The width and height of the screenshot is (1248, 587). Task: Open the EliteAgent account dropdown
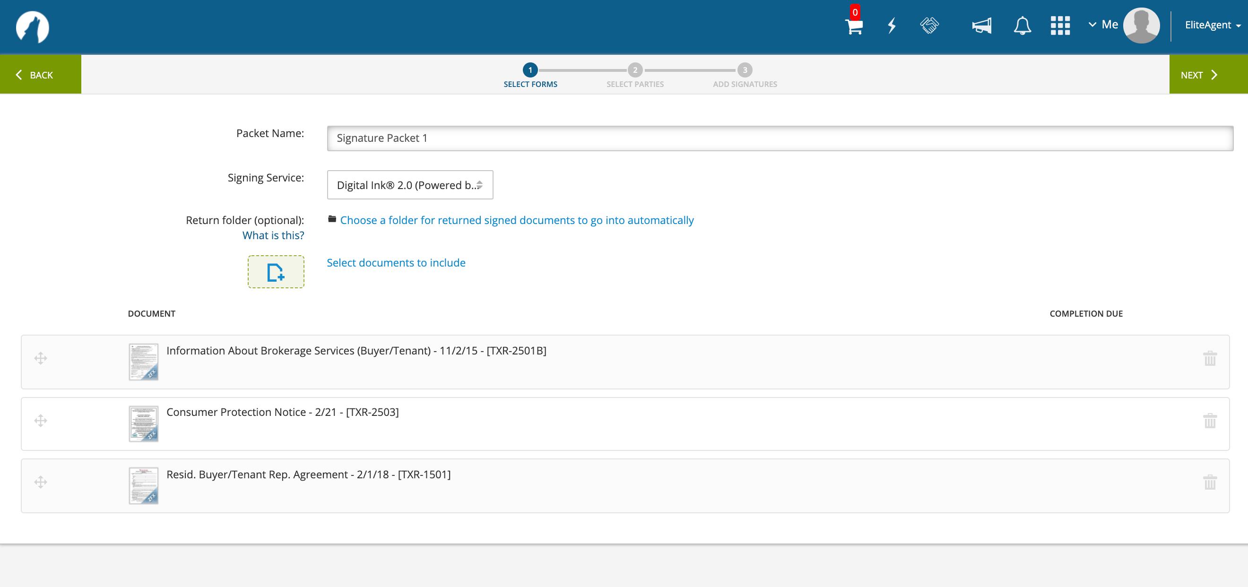(1212, 25)
